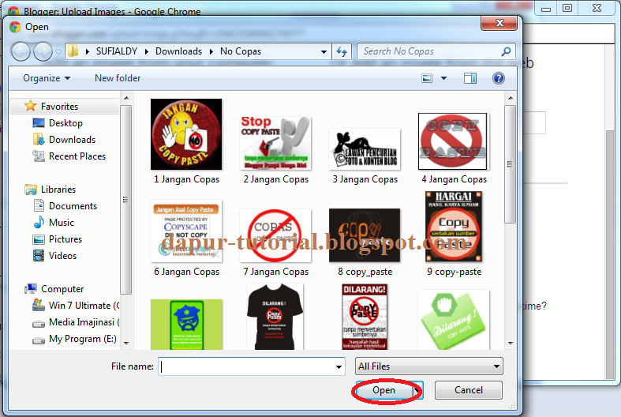Select Libraries in the navigation pane
Viewport: 621px width, 417px height.
[x=58, y=190]
